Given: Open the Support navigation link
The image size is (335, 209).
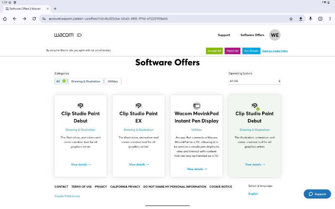Looking at the screenshot, I should (x=224, y=35).
